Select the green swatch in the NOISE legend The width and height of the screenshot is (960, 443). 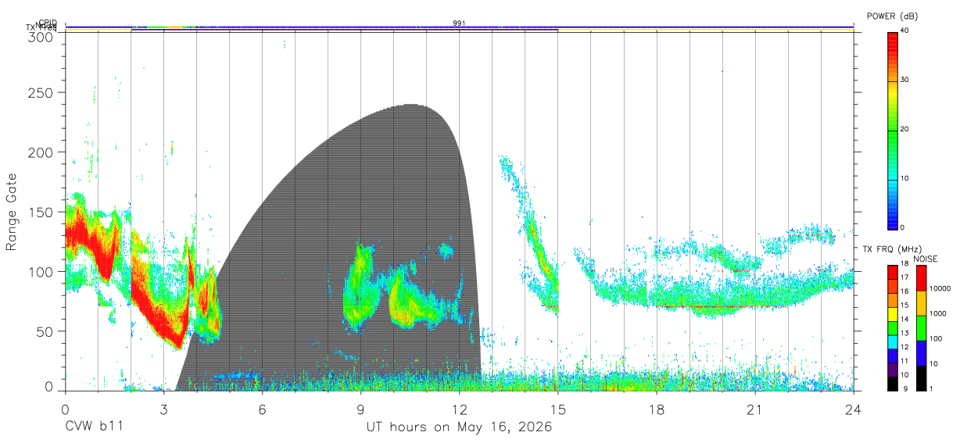[x=921, y=327]
